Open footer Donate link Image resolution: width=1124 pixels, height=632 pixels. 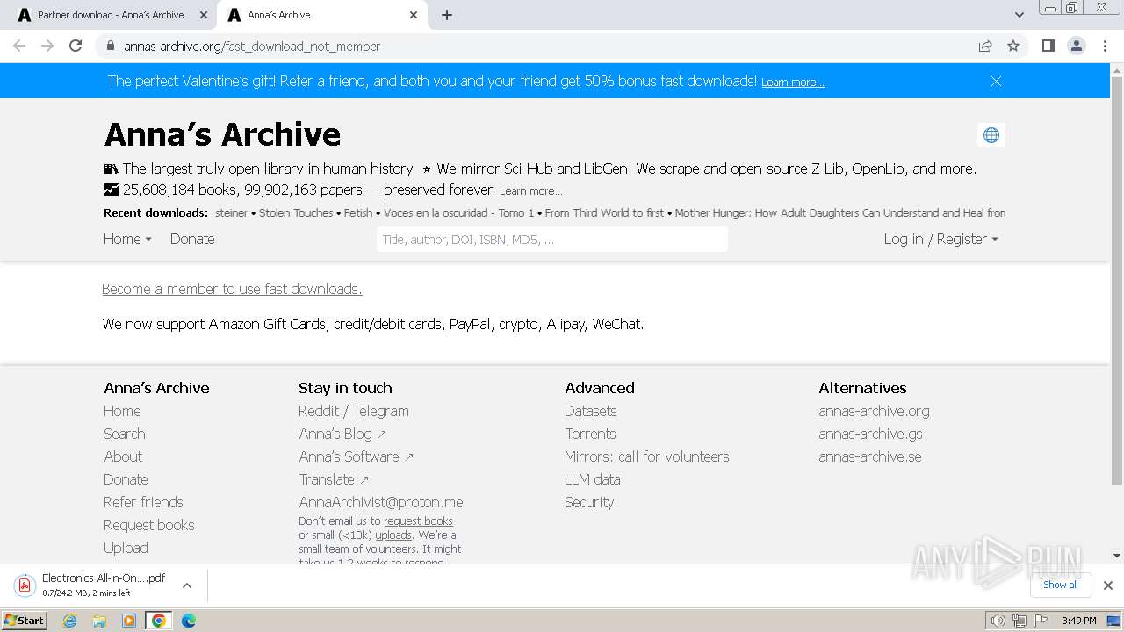coord(126,479)
